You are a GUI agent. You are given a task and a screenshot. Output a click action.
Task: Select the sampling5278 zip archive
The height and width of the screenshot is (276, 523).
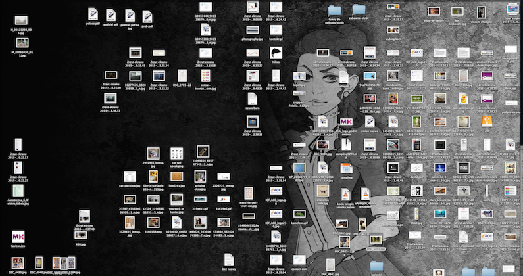pos(346,145)
